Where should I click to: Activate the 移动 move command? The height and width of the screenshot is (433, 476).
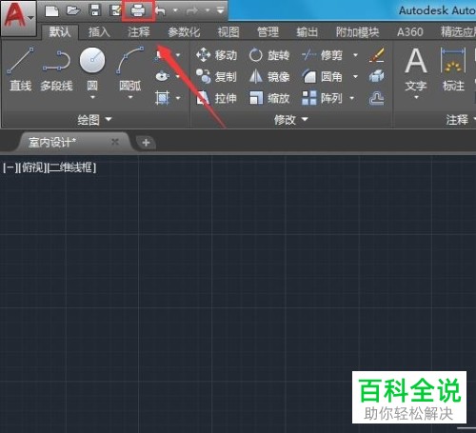216,55
